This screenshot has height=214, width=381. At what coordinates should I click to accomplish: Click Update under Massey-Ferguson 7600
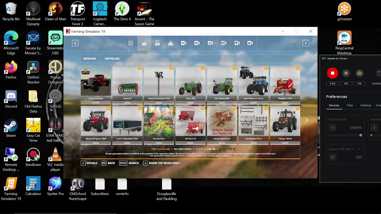point(96,143)
